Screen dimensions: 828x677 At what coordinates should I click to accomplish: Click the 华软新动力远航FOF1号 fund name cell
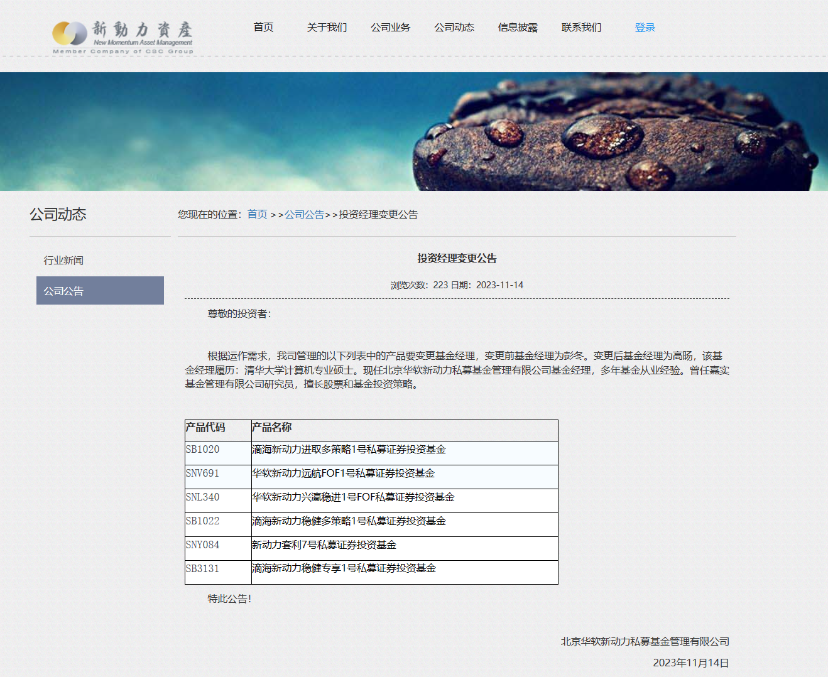[x=343, y=474]
